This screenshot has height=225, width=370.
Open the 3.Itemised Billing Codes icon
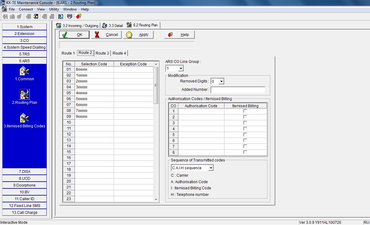[x=24, y=118]
